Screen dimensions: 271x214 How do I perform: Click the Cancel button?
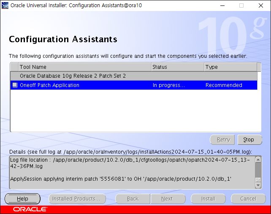[x=248, y=199]
